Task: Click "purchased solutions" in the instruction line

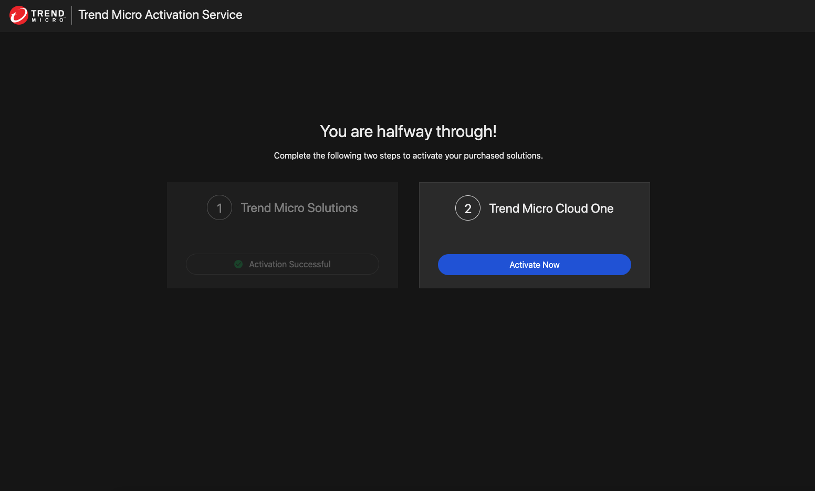Action: pyautogui.click(x=503, y=155)
